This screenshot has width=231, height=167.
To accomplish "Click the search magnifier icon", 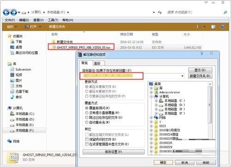I will pyautogui.click(x=225, y=12).
